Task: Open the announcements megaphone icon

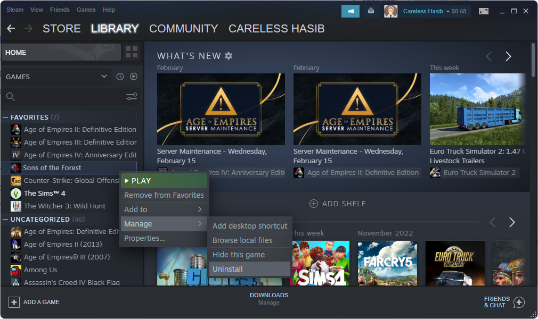Action: (350, 11)
